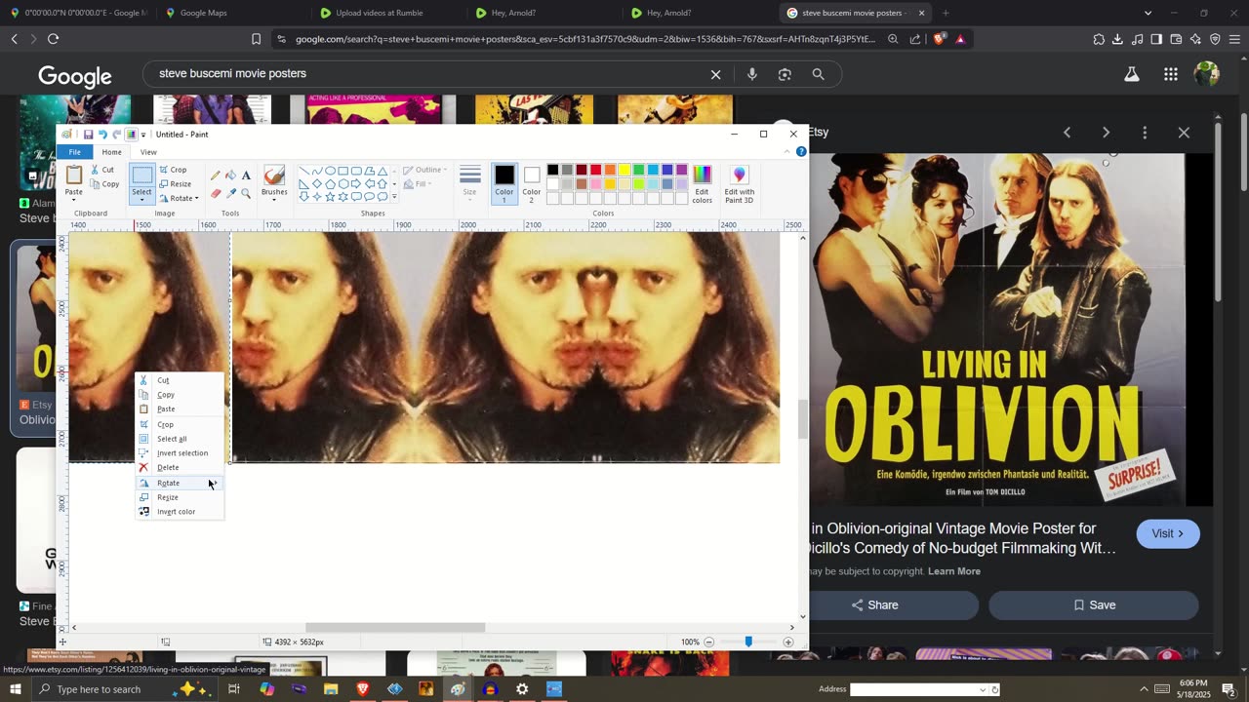
Task: Choose Rotate from the context menu
Action: click(x=180, y=483)
